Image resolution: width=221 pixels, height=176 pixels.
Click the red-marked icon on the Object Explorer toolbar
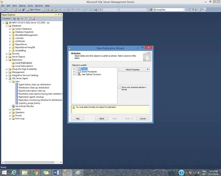[33, 19]
